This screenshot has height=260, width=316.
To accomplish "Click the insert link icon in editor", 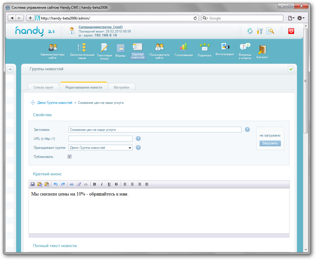I will coord(71,184).
